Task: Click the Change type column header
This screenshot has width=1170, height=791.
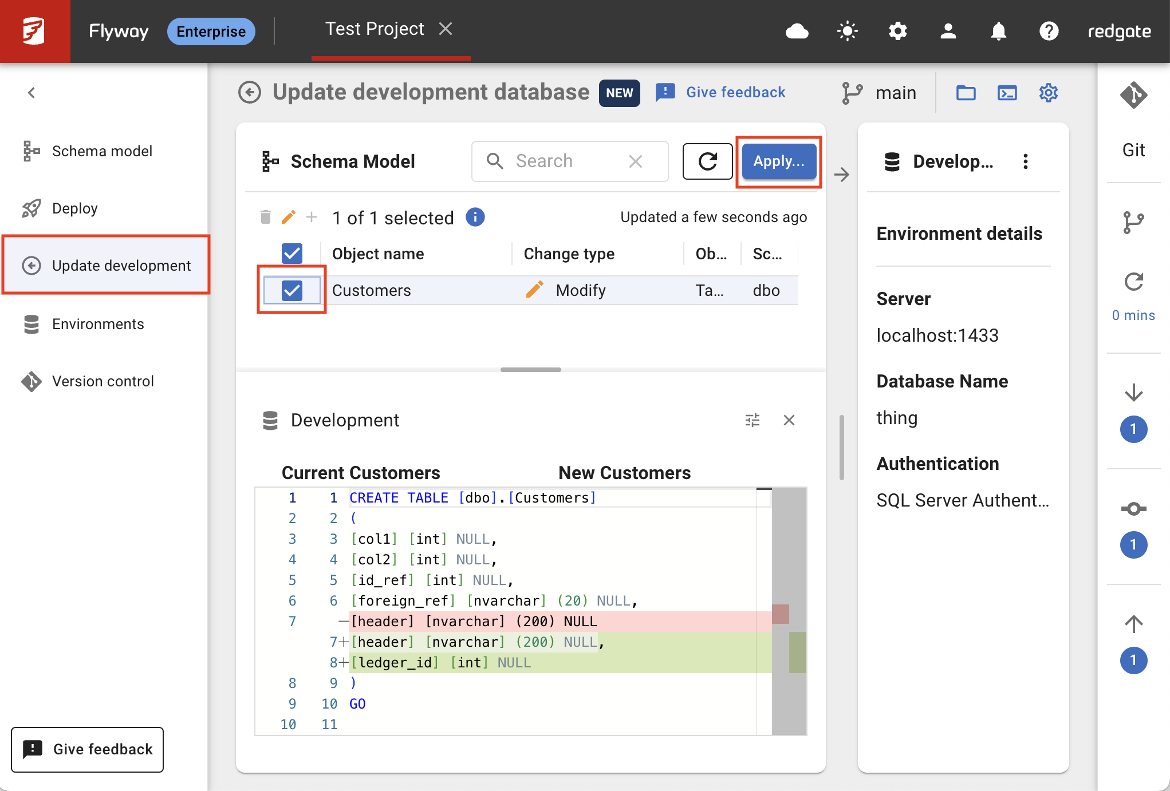Action: pyautogui.click(x=569, y=254)
